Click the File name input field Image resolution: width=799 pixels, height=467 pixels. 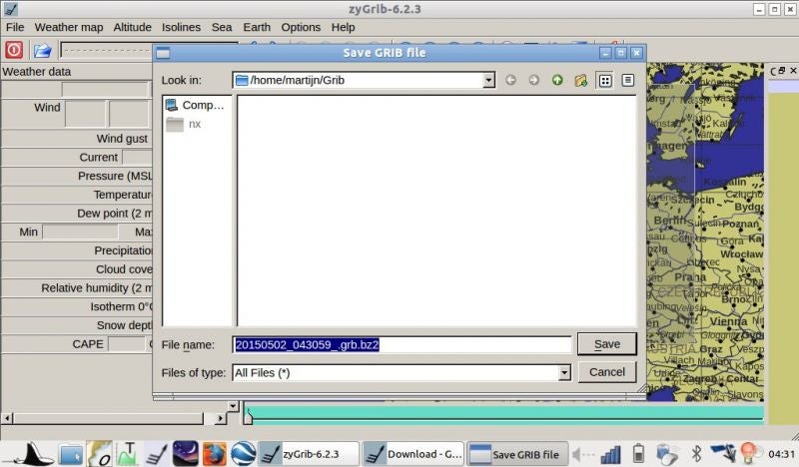pyautogui.click(x=402, y=345)
